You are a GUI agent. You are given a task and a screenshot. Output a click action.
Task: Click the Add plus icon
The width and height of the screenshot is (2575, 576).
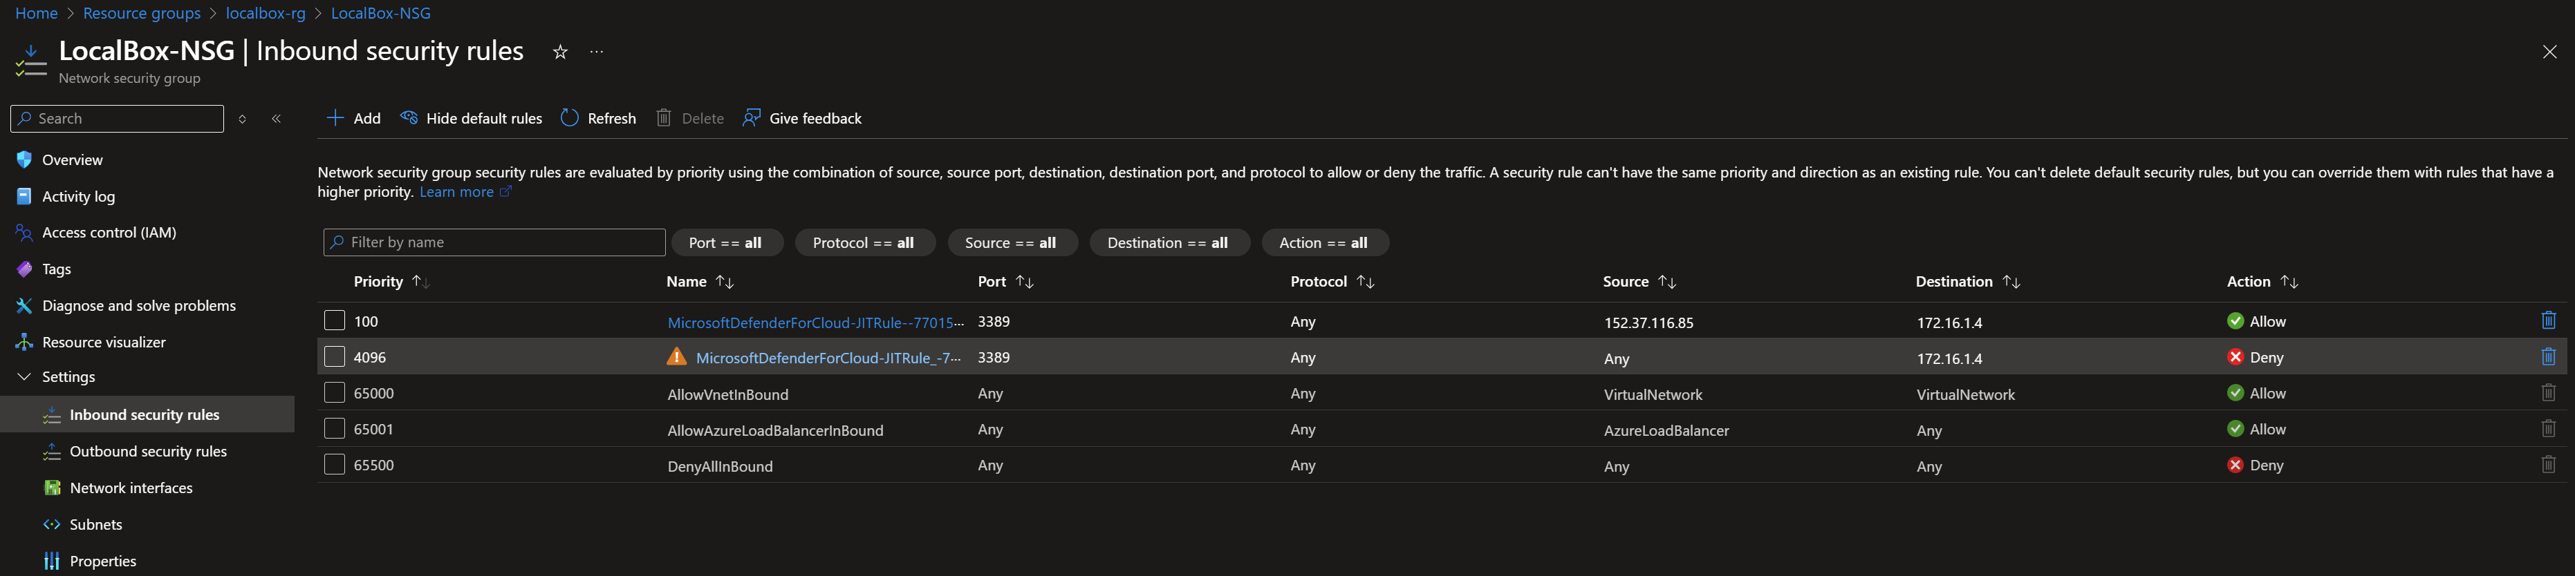click(x=335, y=118)
